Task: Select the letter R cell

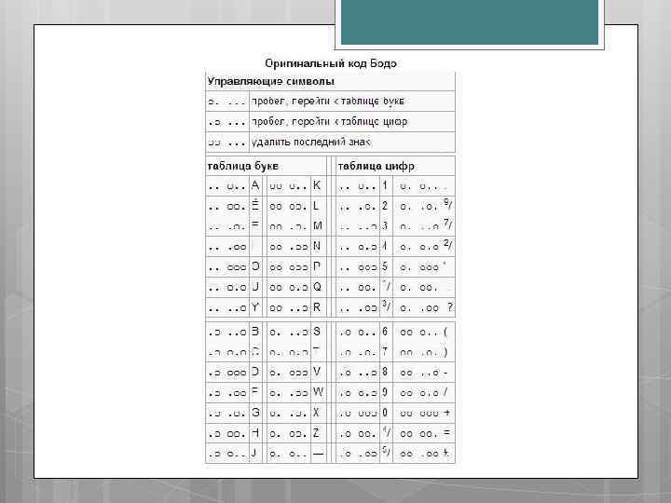Action: tap(317, 307)
